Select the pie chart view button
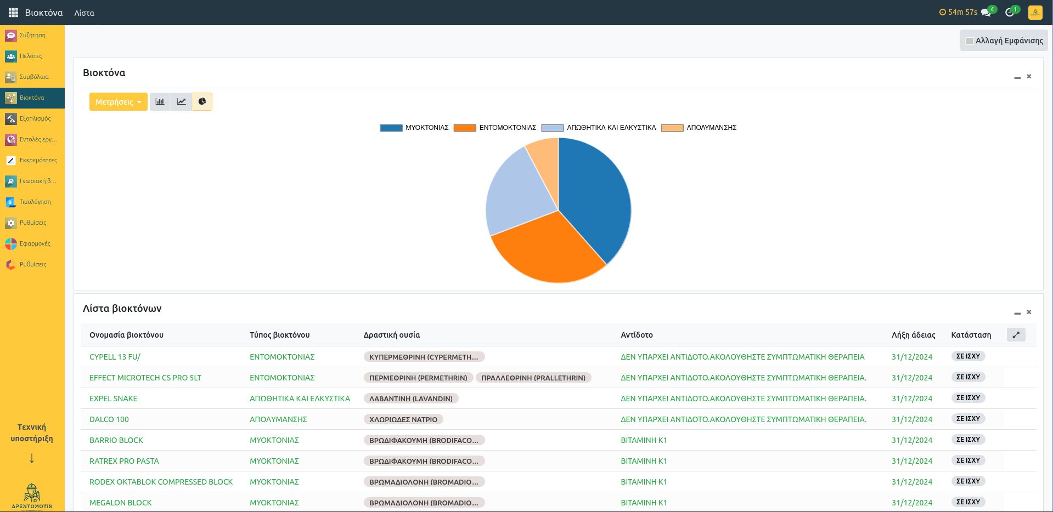The height and width of the screenshot is (512, 1053). [202, 101]
